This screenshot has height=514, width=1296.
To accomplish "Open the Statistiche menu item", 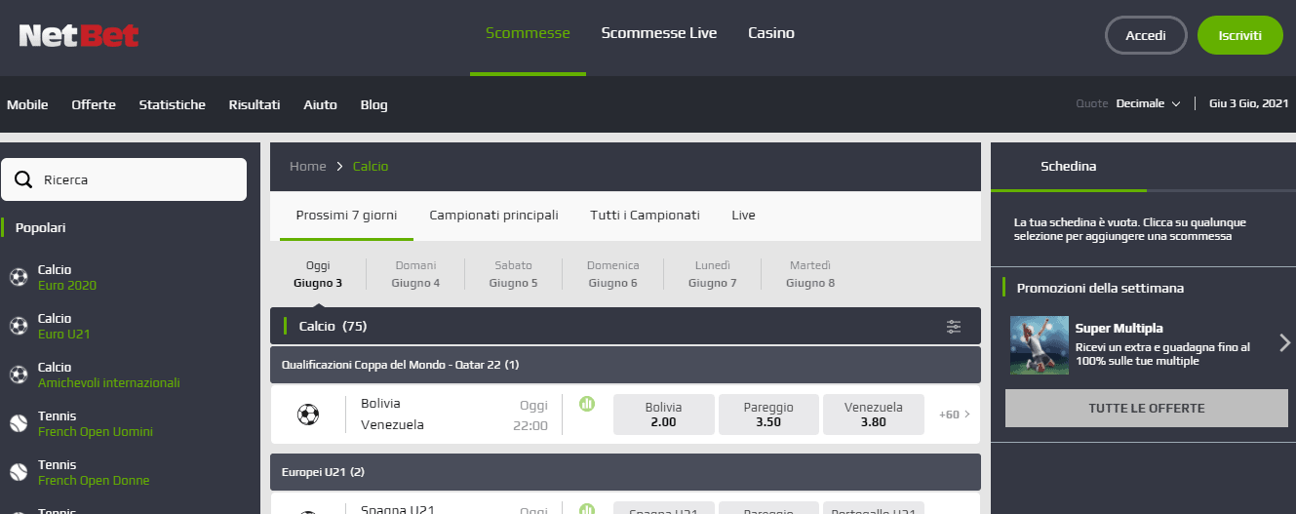I will pyautogui.click(x=173, y=104).
